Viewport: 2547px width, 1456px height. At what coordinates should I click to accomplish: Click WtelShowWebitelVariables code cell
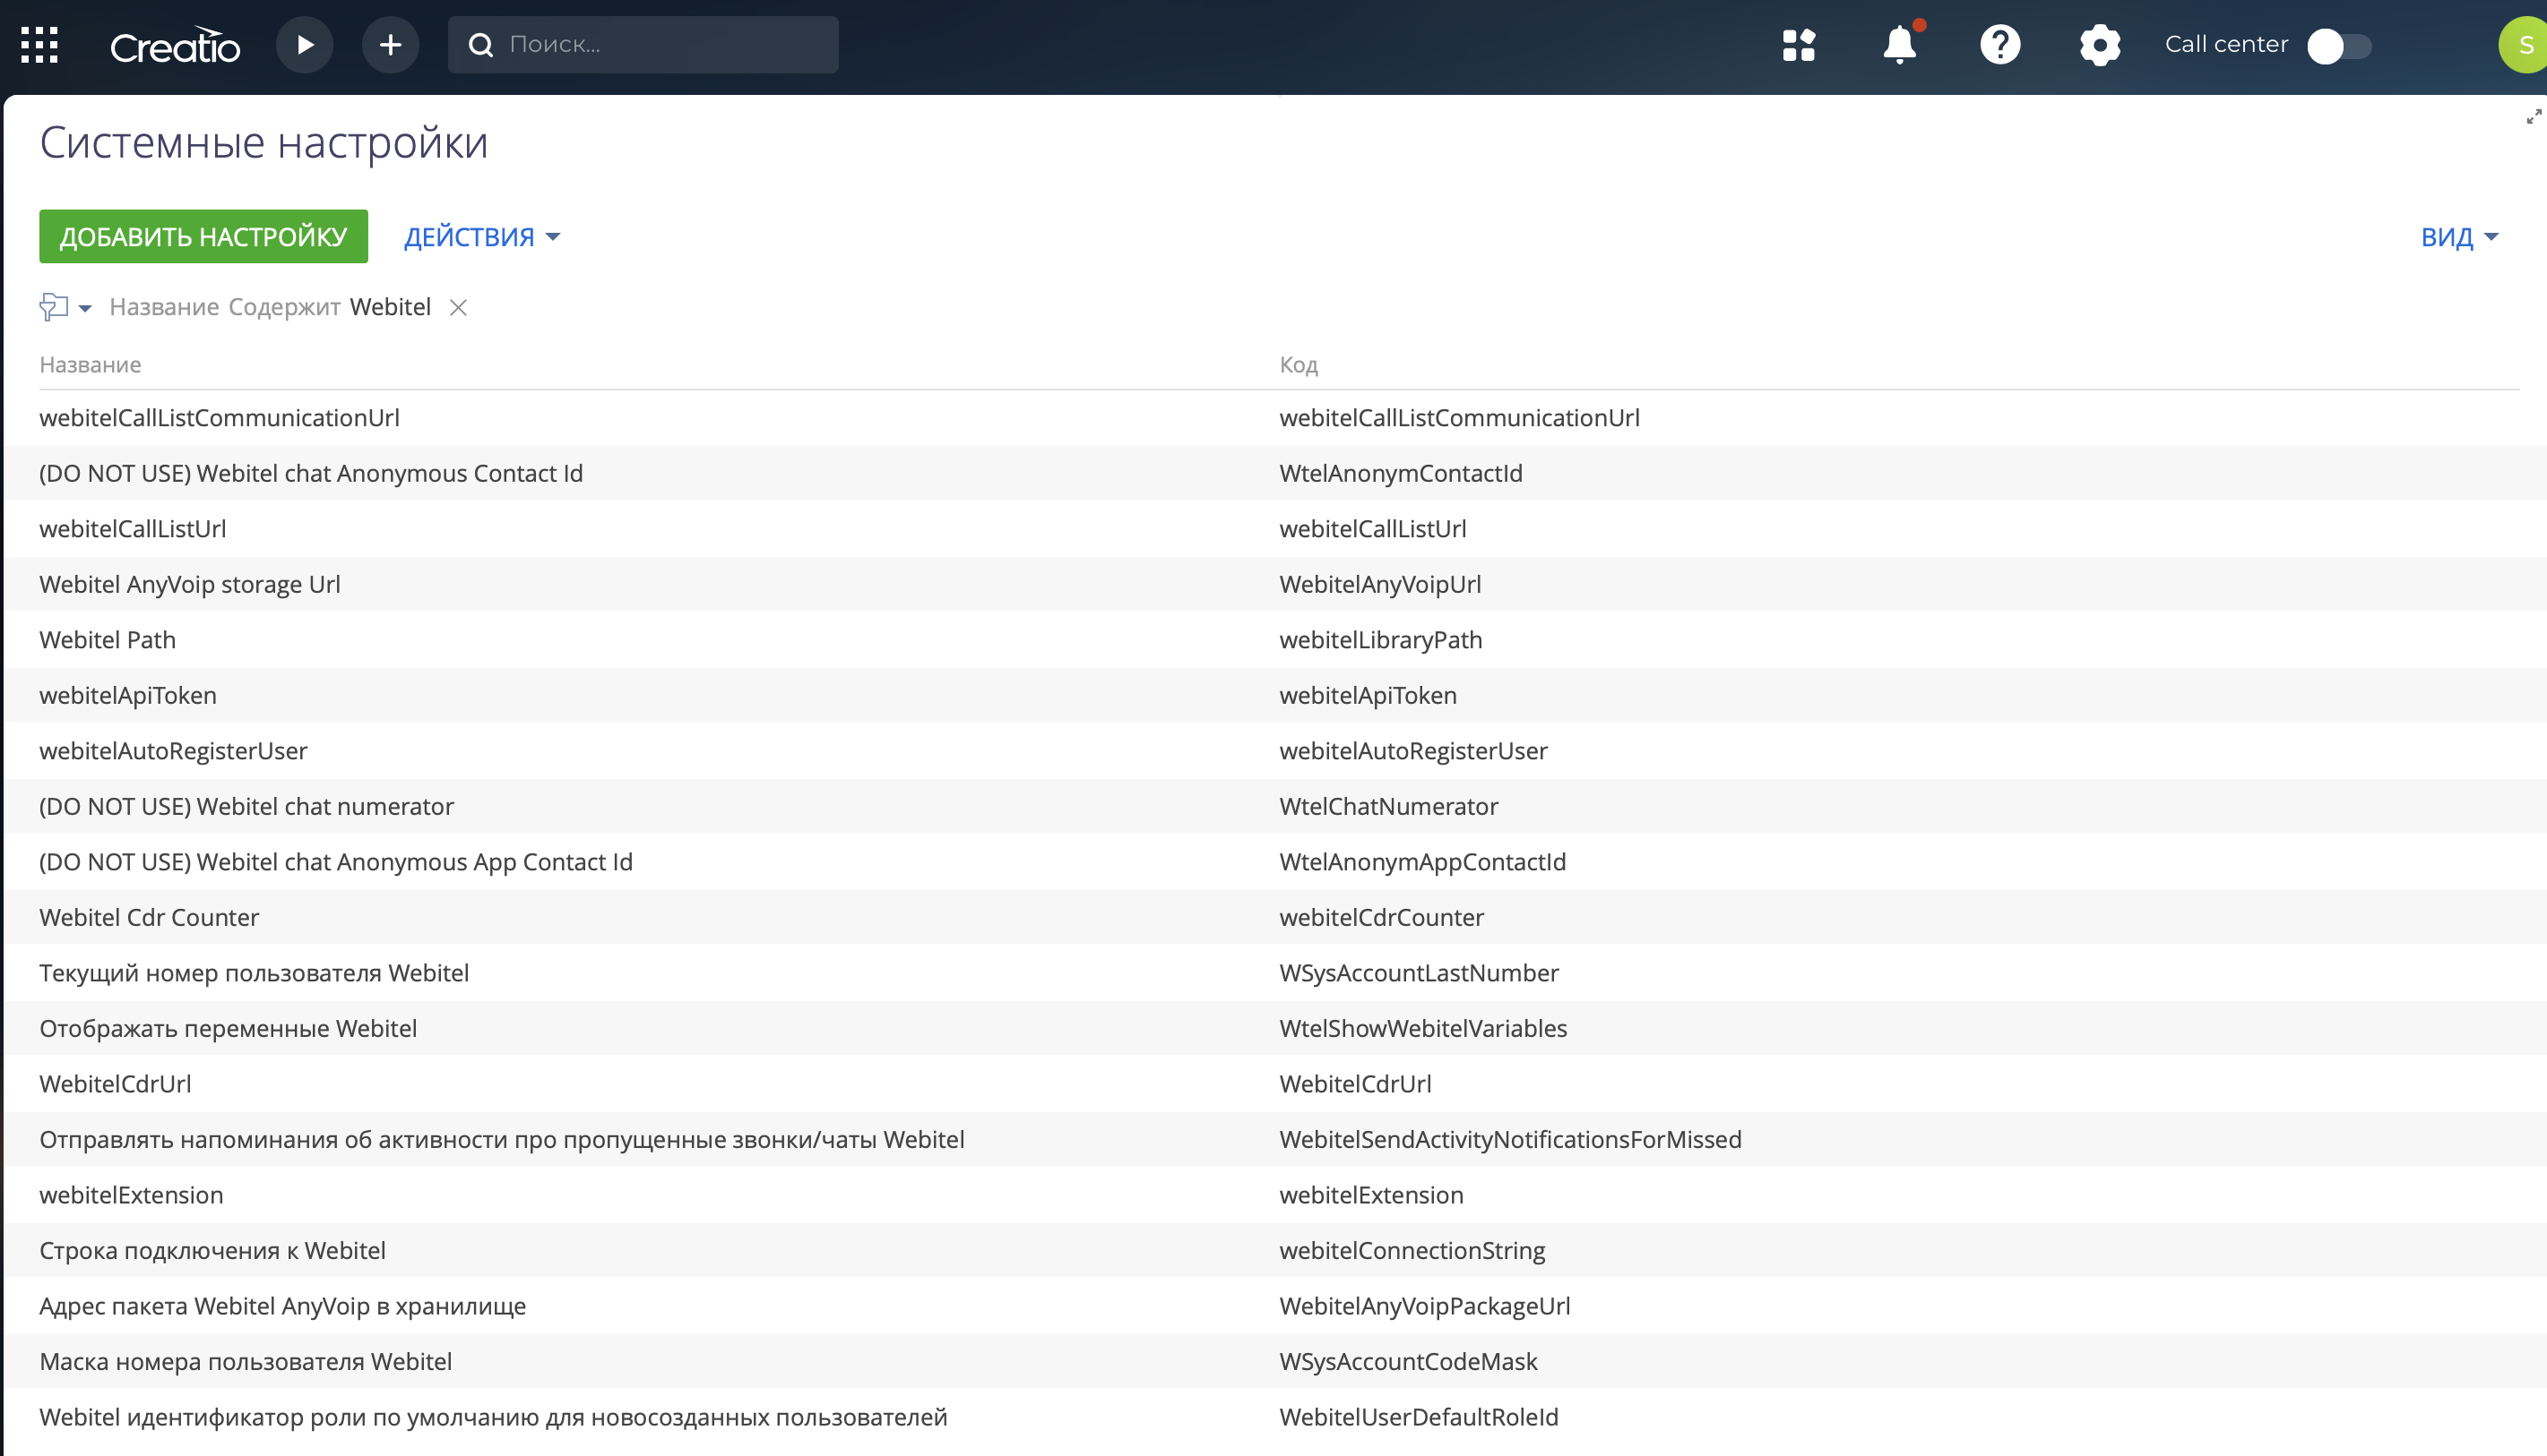[x=1423, y=1028]
